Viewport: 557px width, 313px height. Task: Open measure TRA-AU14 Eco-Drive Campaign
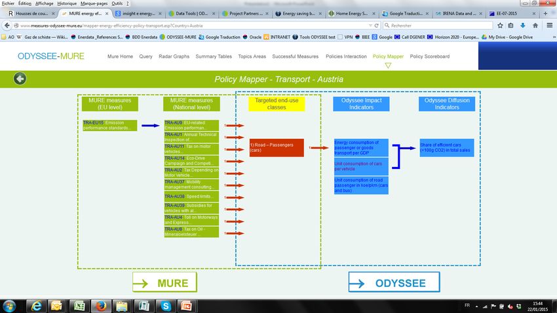191,161
